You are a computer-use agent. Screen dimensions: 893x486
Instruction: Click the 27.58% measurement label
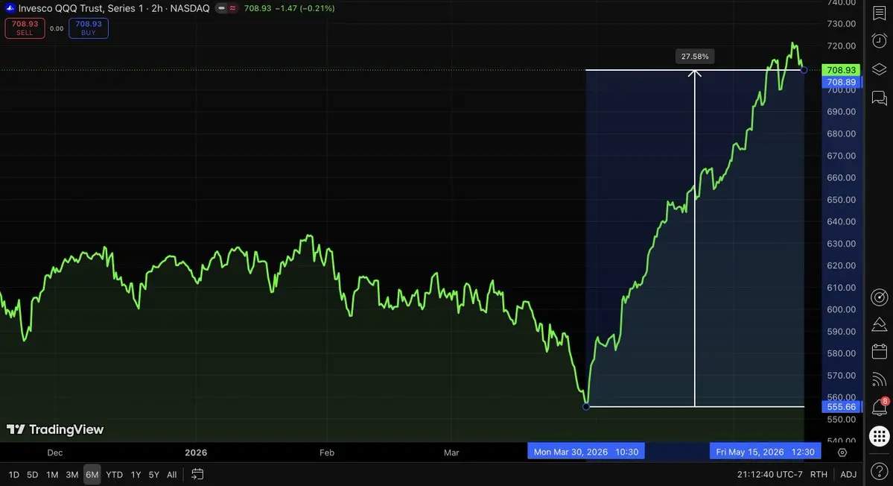[x=695, y=57]
